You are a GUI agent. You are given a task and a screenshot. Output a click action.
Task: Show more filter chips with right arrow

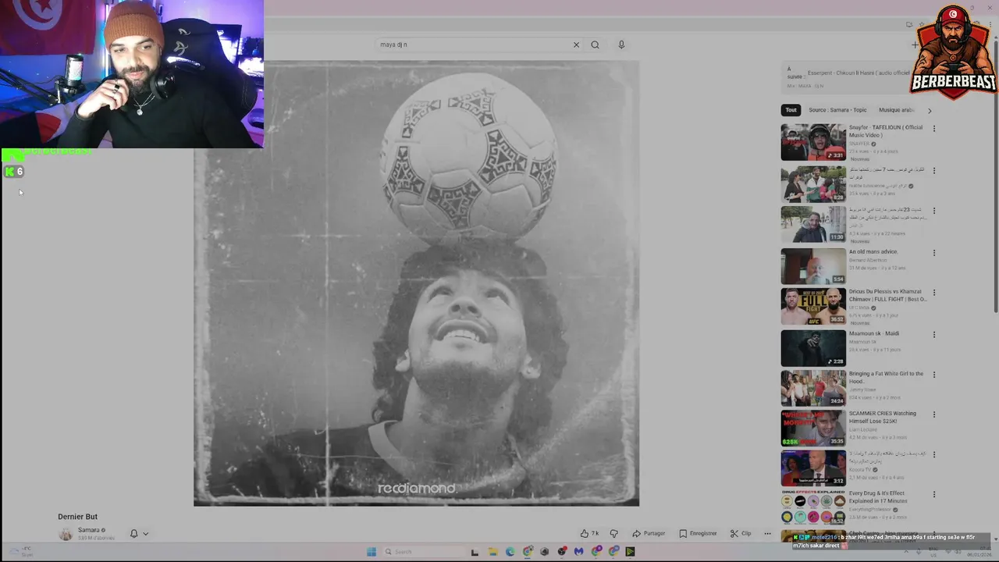tap(930, 110)
